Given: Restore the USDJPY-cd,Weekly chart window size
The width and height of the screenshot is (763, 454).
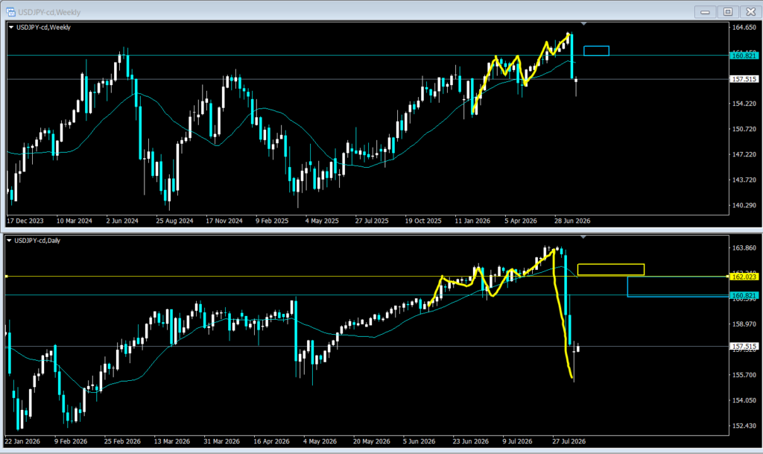Looking at the screenshot, I should tap(728, 12).
